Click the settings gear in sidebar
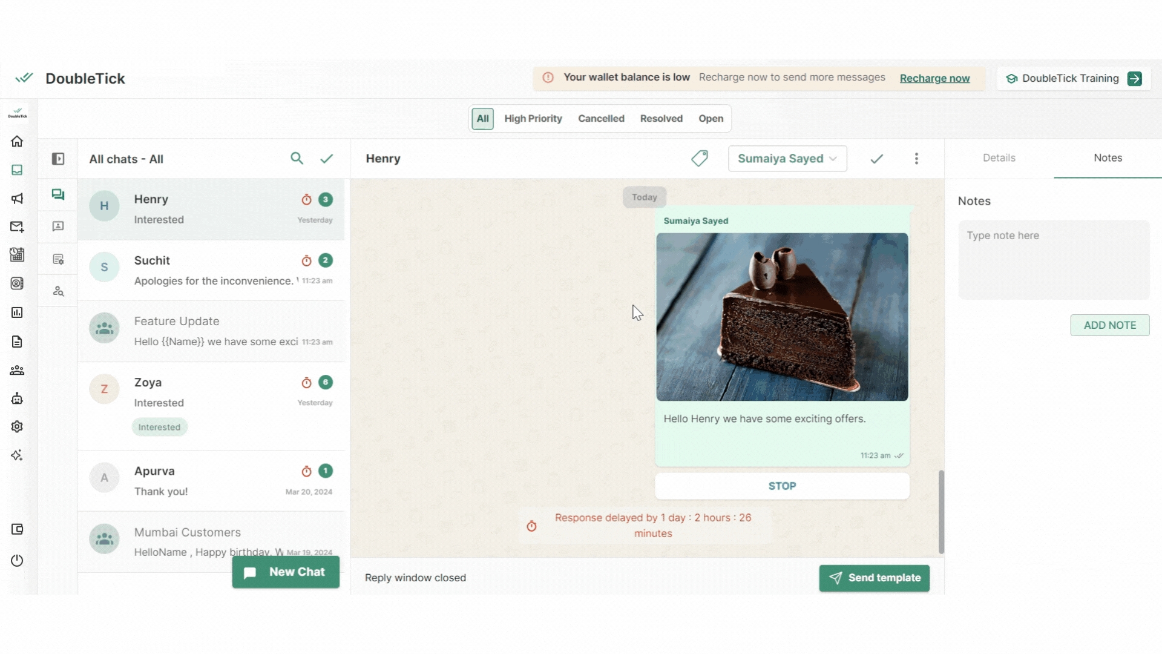Screen dimensions: 1162x654 coord(17,427)
